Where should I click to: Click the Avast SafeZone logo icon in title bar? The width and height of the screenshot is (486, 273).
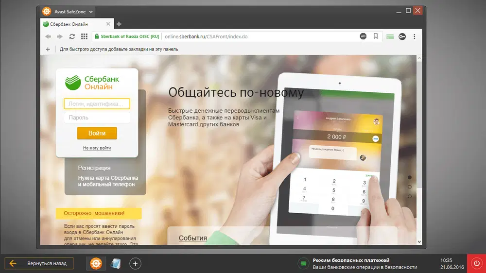pyautogui.click(x=47, y=12)
